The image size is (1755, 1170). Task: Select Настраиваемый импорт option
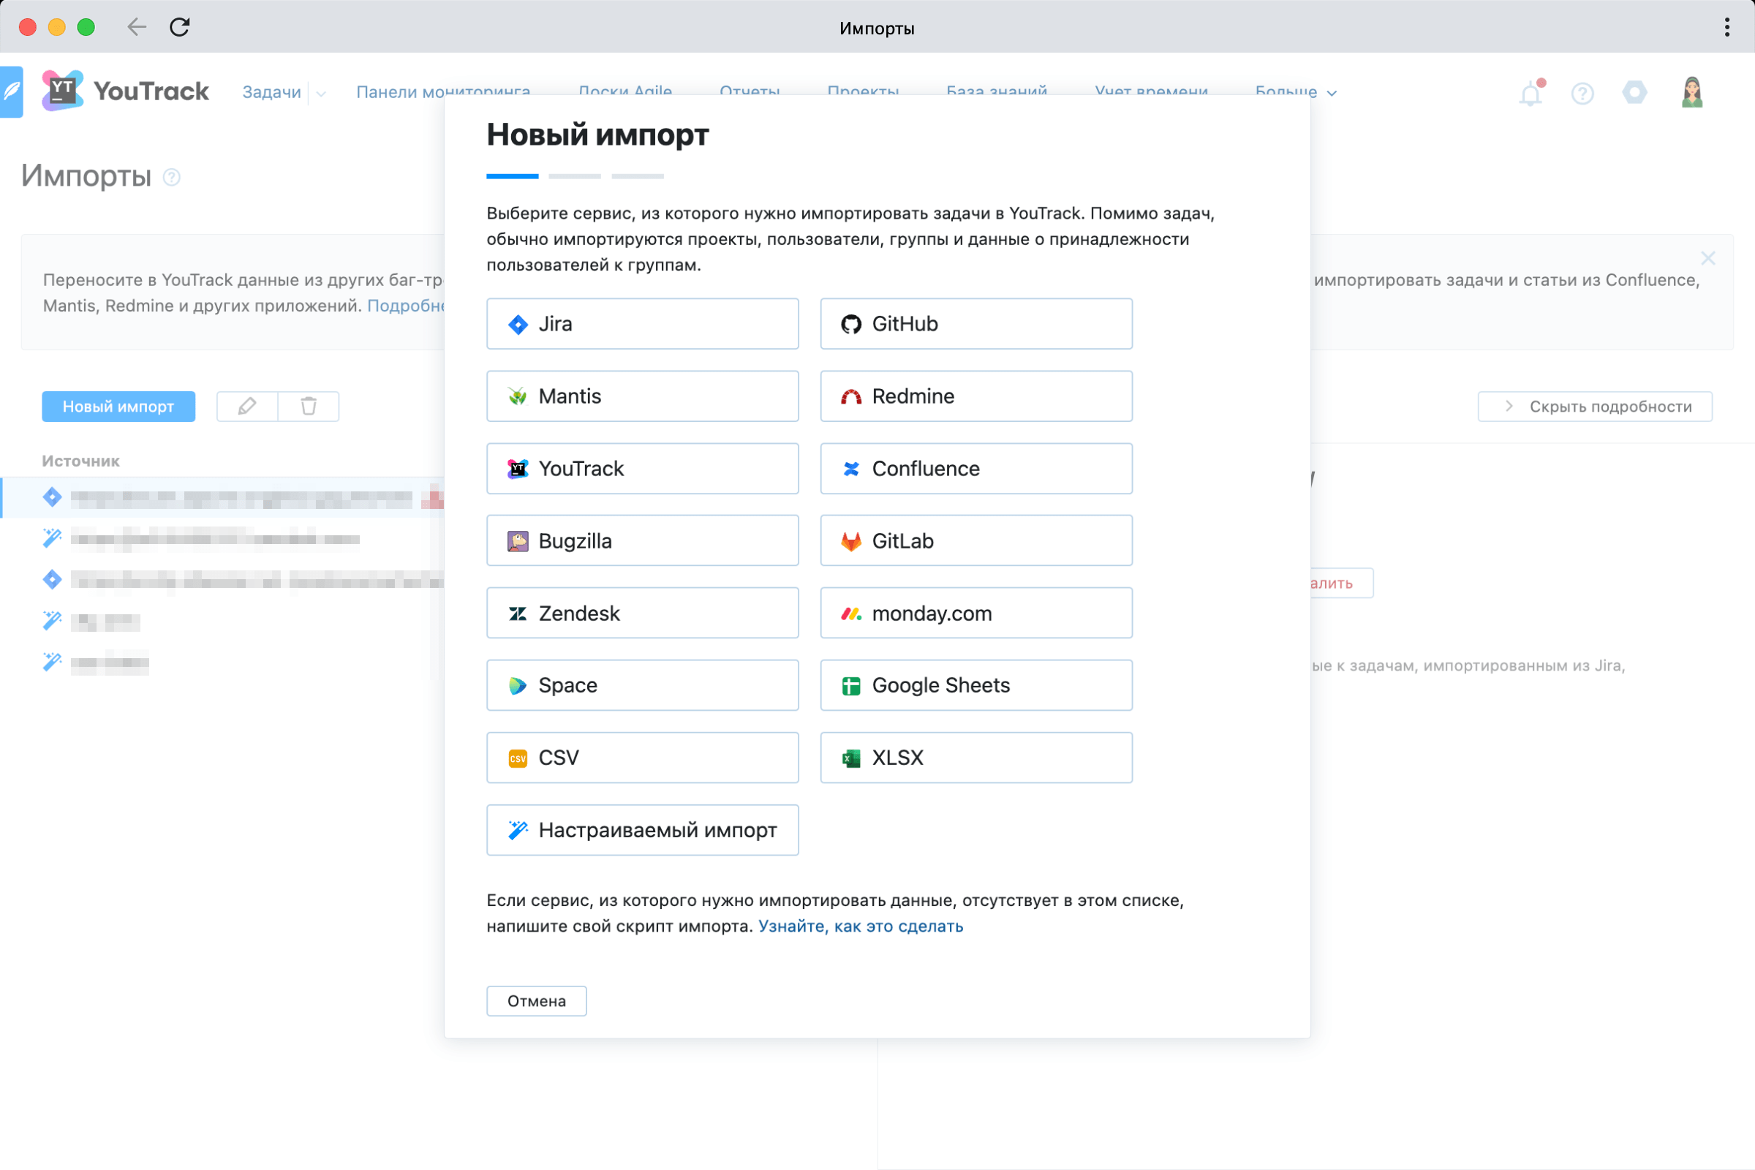[642, 830]
